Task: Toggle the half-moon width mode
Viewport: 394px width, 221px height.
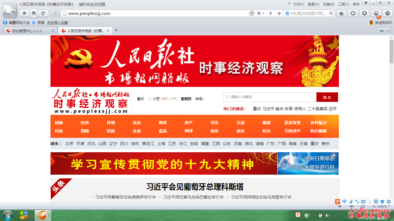Action: [x=351, y=202]
